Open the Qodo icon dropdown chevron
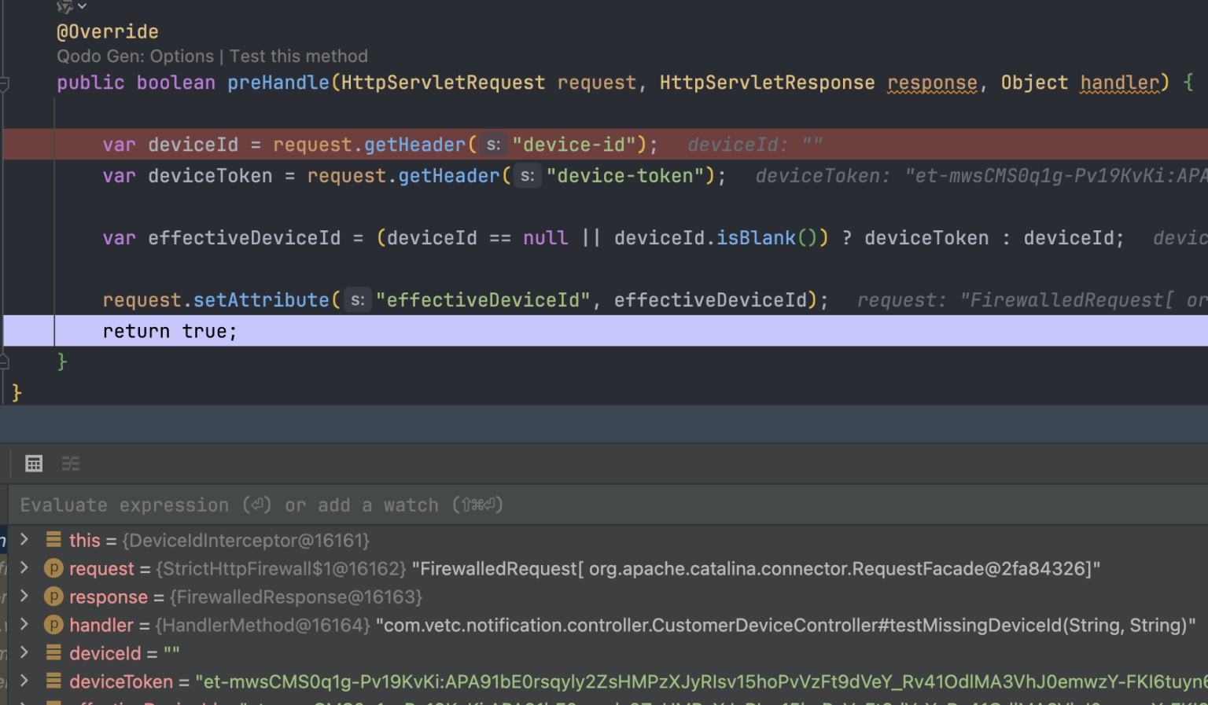 [83, 6]
